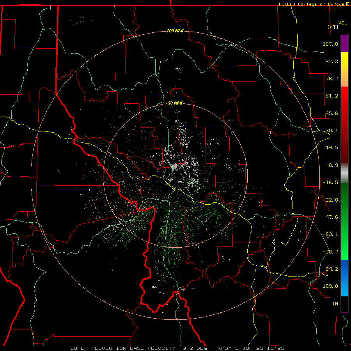Click the red segment of the velocity color bar
The image size is (351, 351).
(344, 125)
